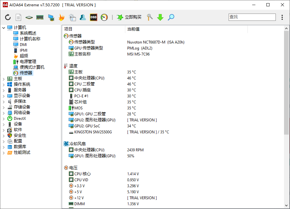Click the magnifier search icon
This screenshot has height=209, width=290.
point(171,17)
